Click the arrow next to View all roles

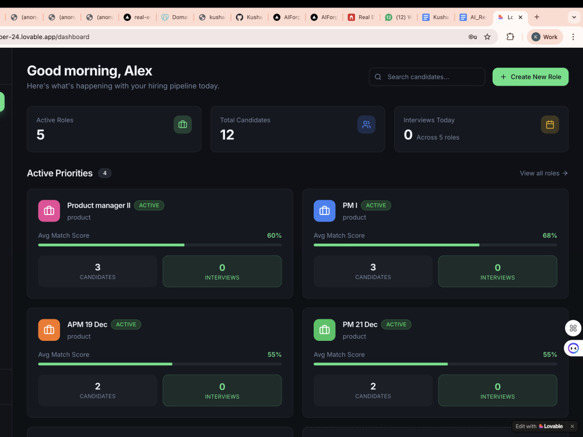(565, 173)
